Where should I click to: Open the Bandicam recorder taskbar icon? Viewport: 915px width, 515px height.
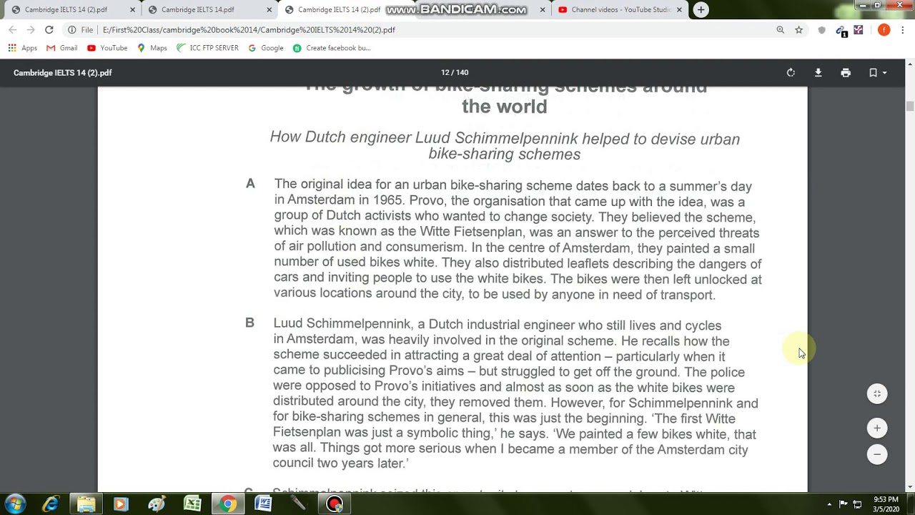335,504
